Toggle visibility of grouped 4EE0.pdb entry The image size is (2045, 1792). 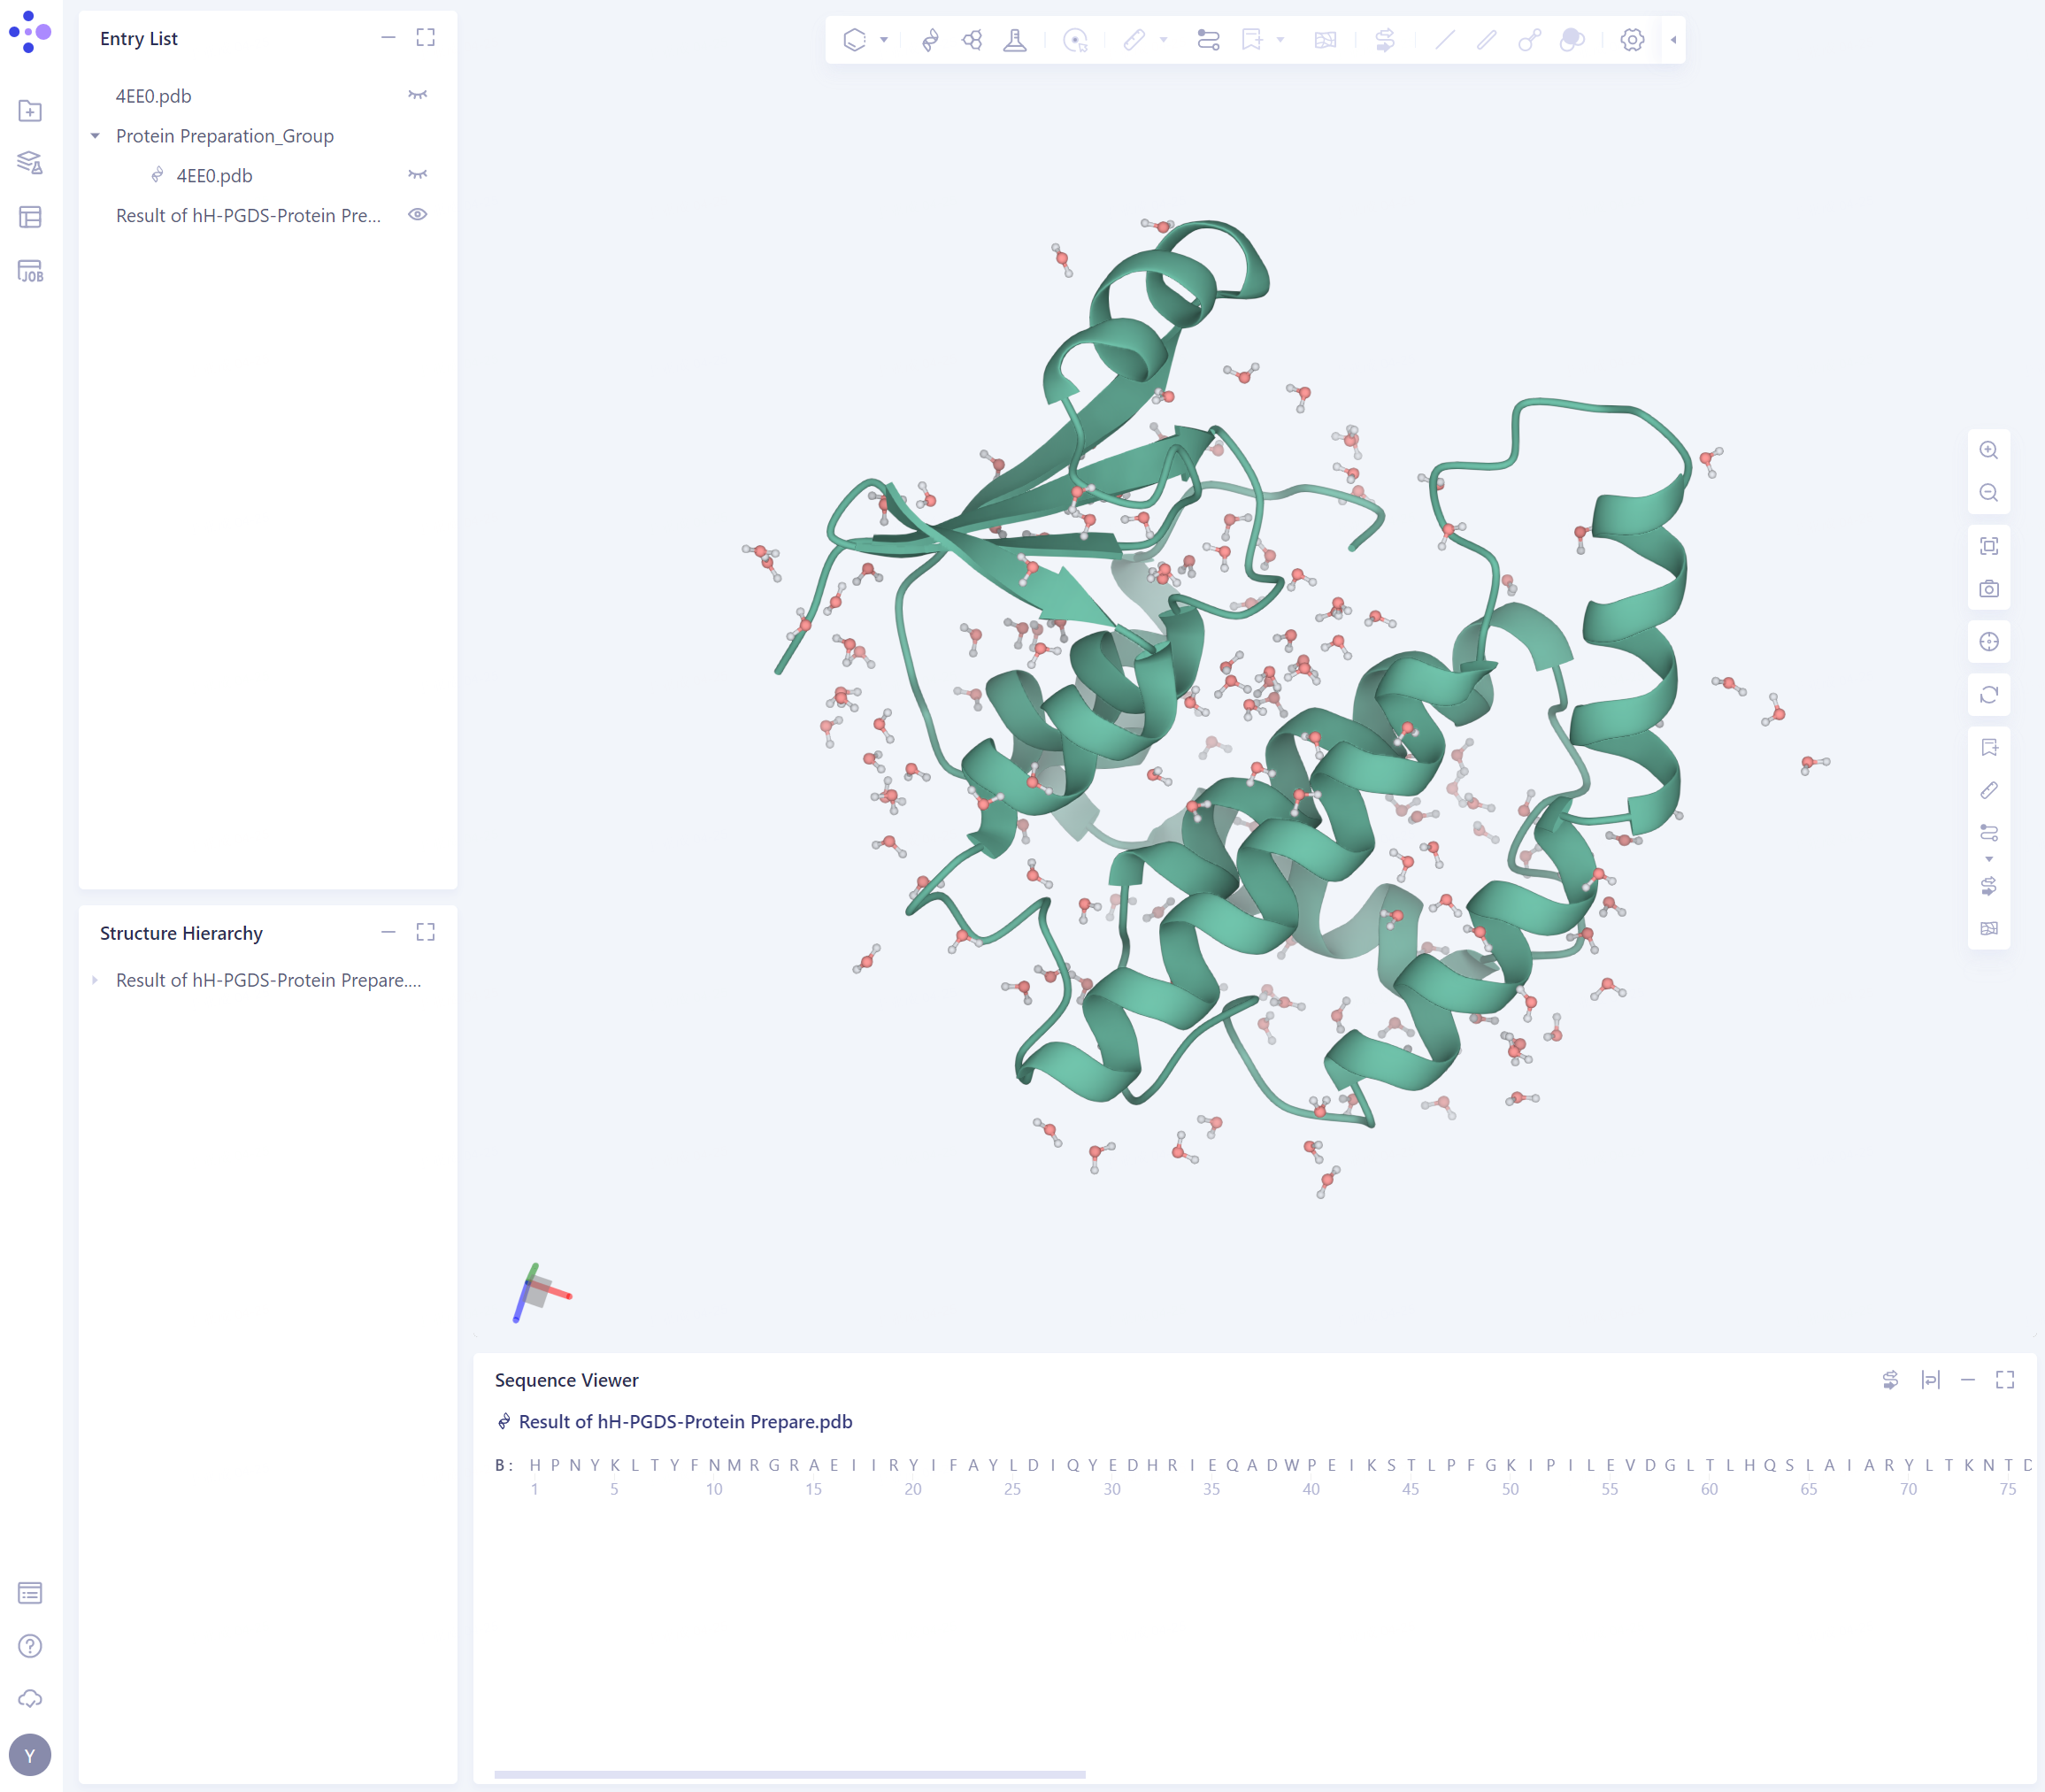(417, 175)
